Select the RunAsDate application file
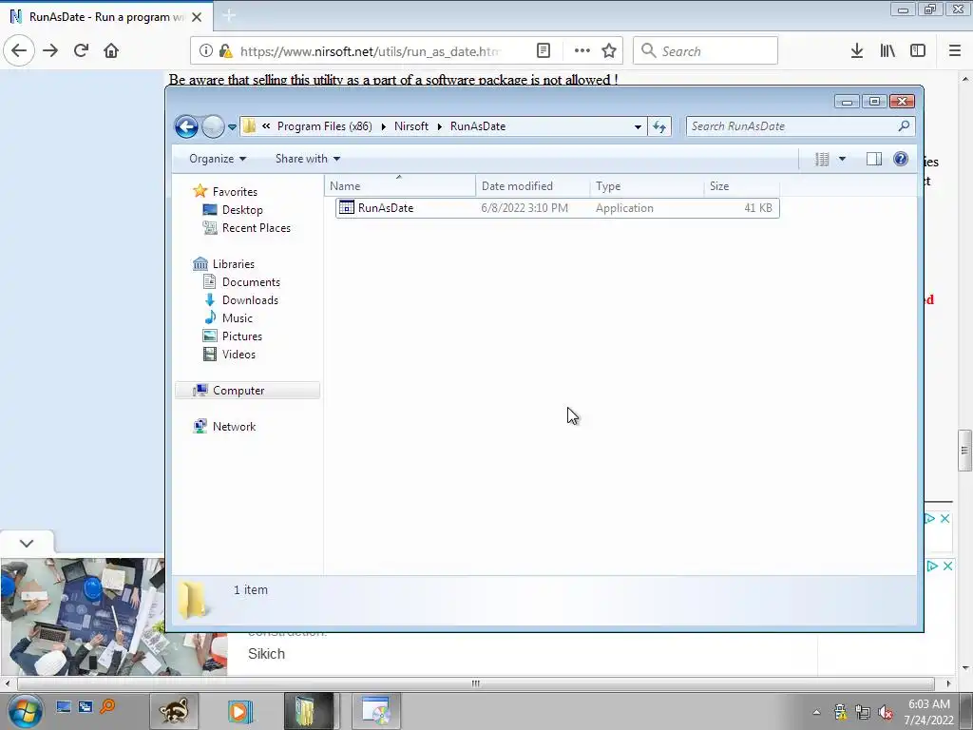Screen dimensions: 973x730 click(x=557, y=208)
